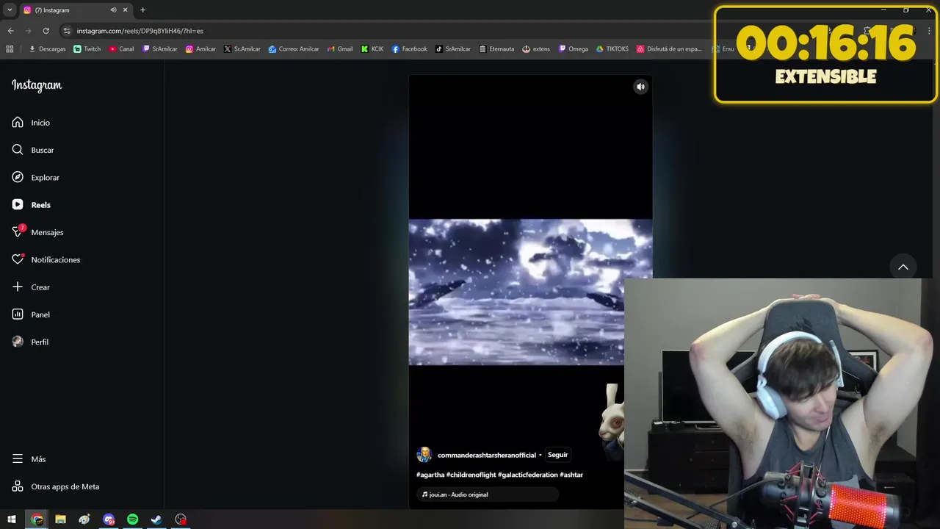The width and height of the screenshot is (940, 529).
Task: Open Perfil profile page
Action: coord(30,342)
